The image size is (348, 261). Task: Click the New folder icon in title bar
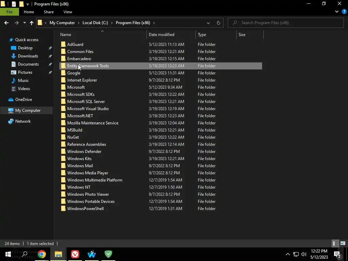click(21, 4)
